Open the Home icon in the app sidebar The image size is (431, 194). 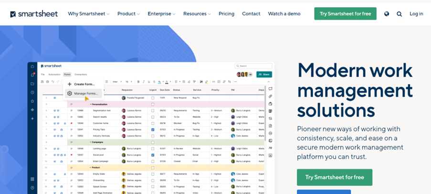(x=32, y=66)
